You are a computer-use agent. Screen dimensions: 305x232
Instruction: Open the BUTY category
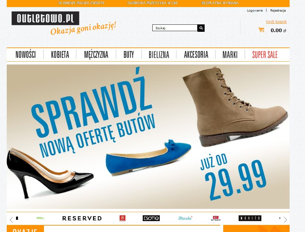pos(129,55)
